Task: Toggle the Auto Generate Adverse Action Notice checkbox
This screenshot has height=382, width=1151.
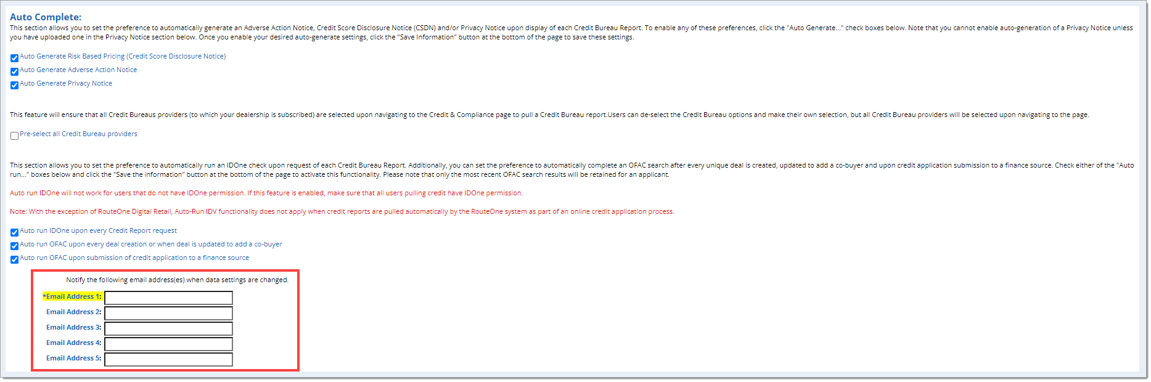Action: coord(14,71)
